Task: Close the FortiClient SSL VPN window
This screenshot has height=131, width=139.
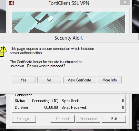Action: point(124,2)
